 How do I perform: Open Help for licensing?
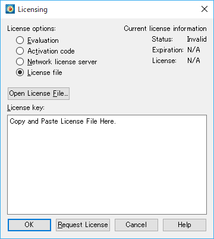click(x=184, y=225)
